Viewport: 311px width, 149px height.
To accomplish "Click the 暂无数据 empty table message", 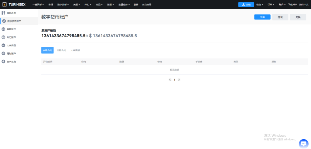I will (x=175, y=69).
